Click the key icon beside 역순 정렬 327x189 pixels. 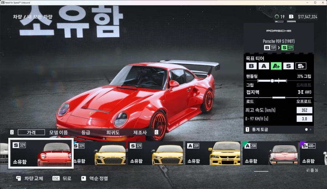(x=84, y=178)
